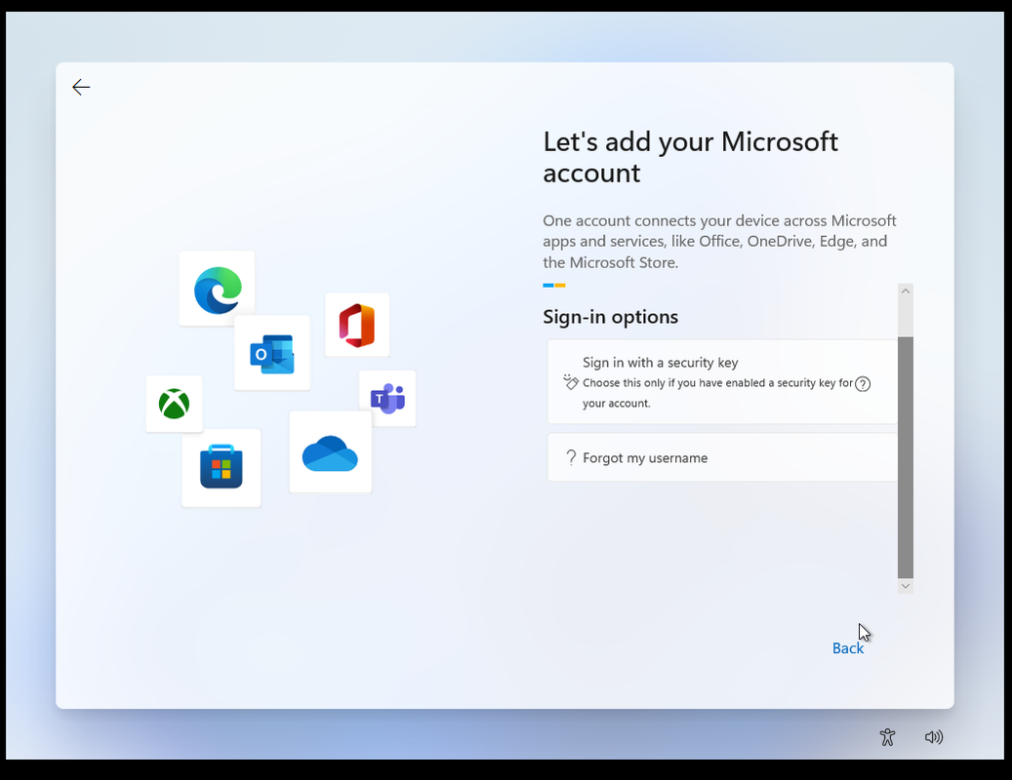
Task: Open the volume control icon
Action: (x=933, y=737)
